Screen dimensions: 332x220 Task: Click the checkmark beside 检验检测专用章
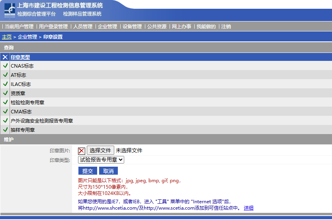pyautogui.click(x=5, y=102)
